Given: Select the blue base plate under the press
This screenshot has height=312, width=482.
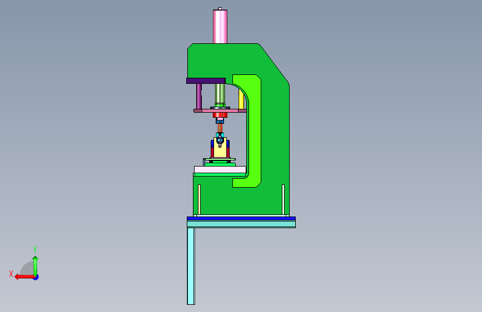Looking at the screenshot, I should [x=241, y=218].
